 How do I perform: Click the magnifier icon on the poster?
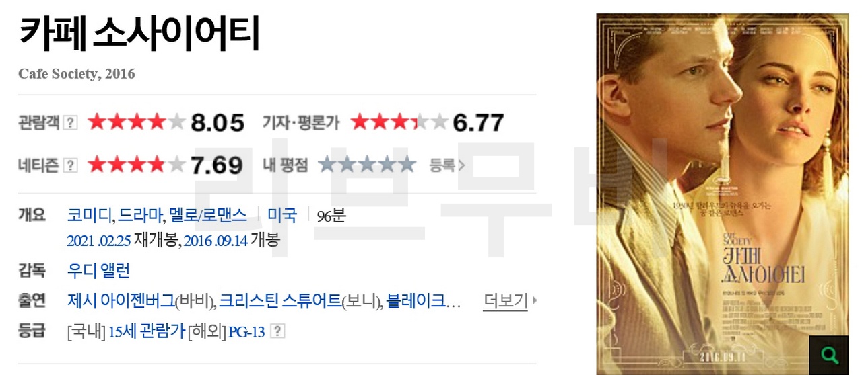pos(828,354)
